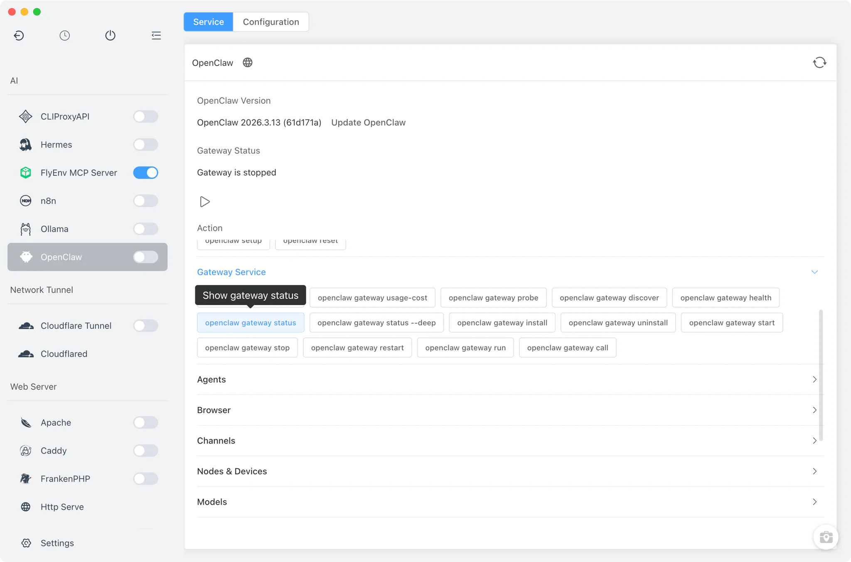
Task: Click the power icon in sidebar header
Action: (x=110, y=35)
